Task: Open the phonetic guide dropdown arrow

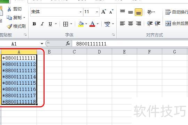Action: click(113, 24)
